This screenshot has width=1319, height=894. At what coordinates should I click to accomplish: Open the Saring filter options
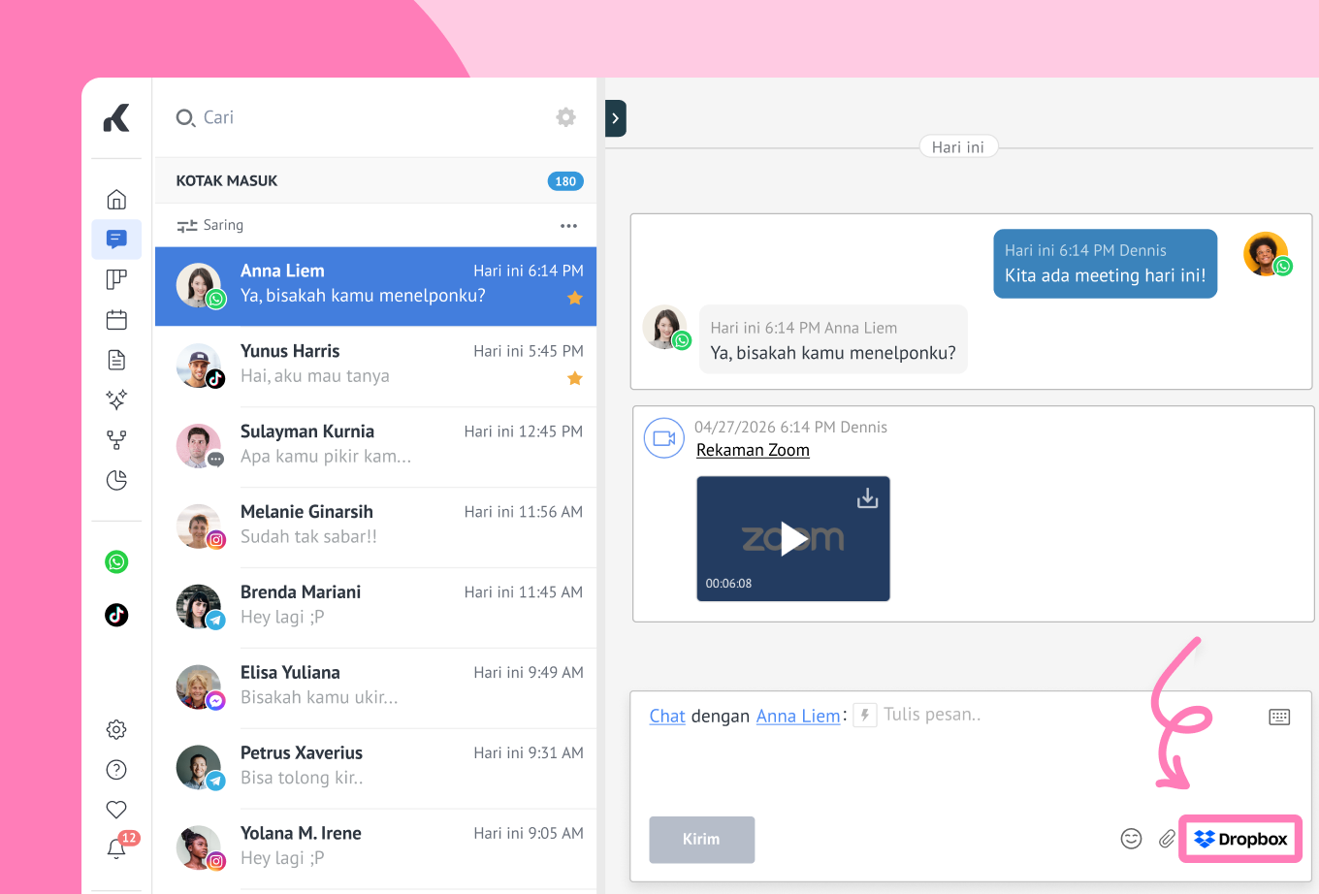(x=210, y=226)
